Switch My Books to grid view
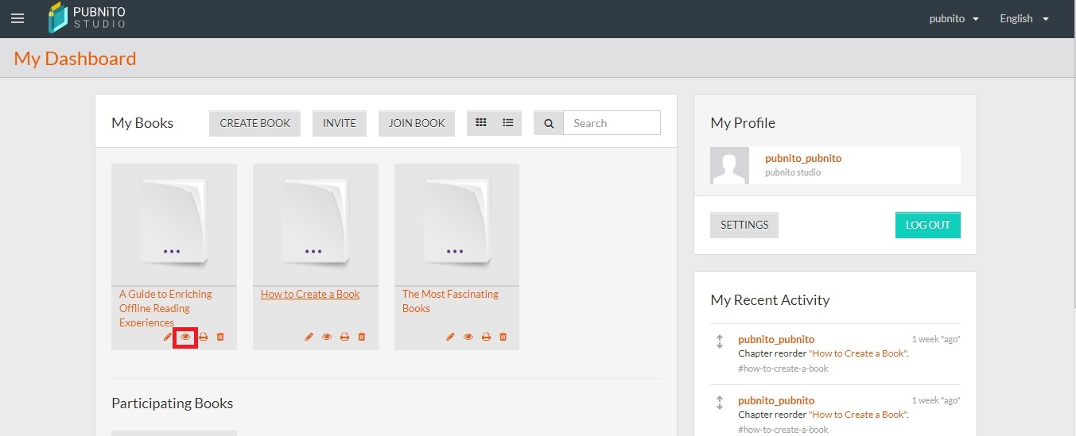Screen dimensions: 1076x436 480,123
